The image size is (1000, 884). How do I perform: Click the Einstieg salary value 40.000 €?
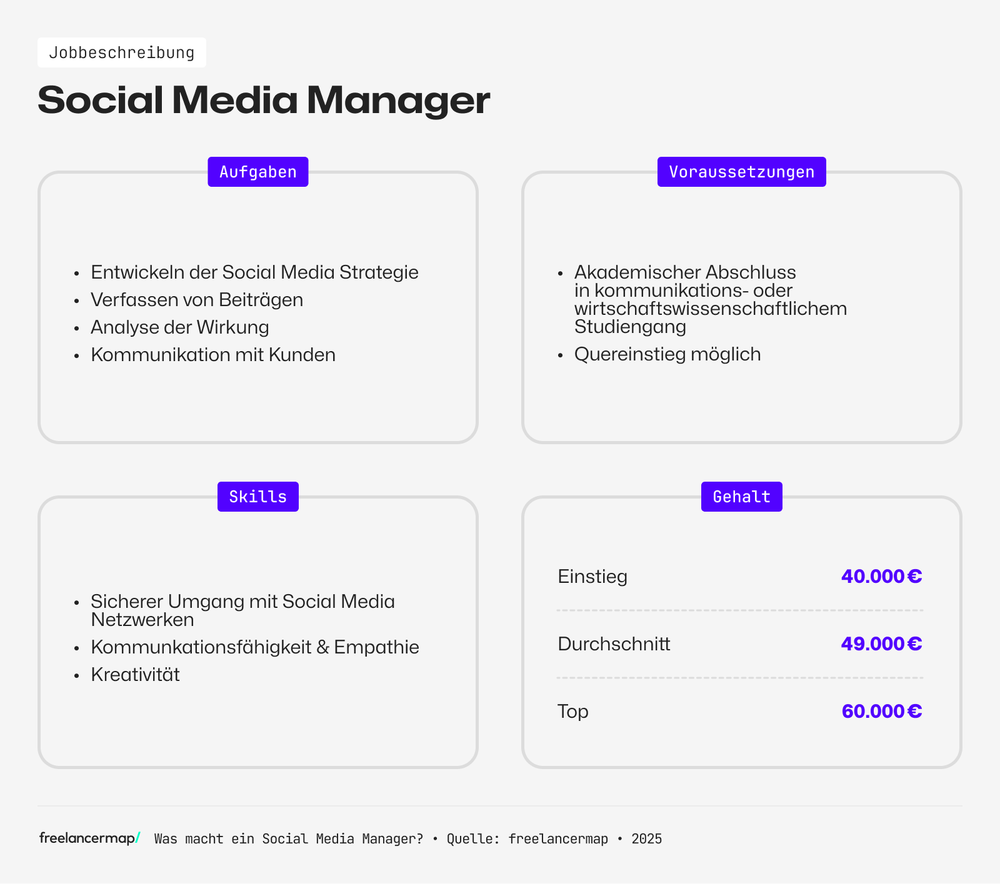click(x=881, y=576)
